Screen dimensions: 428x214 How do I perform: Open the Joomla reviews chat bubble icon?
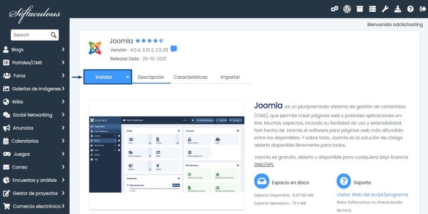point(174,49)
